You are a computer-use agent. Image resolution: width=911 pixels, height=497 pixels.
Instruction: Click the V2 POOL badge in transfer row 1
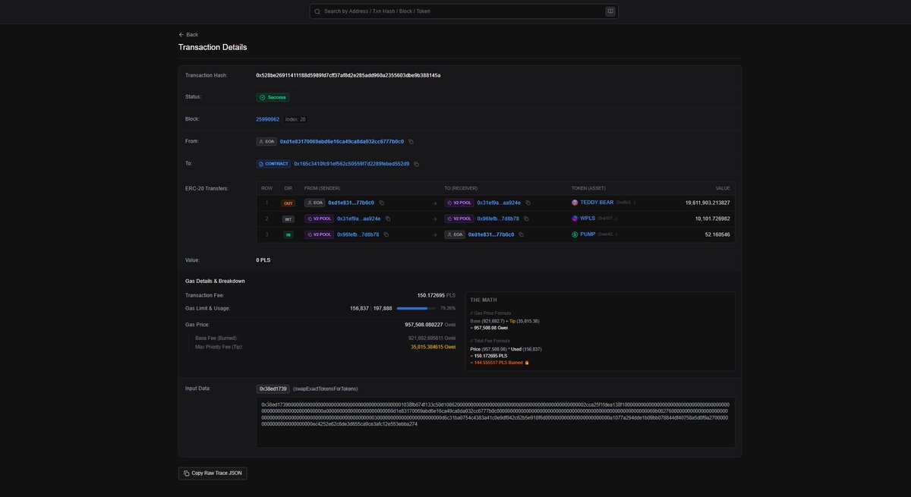pyautogui.click(x=459, y=203)
